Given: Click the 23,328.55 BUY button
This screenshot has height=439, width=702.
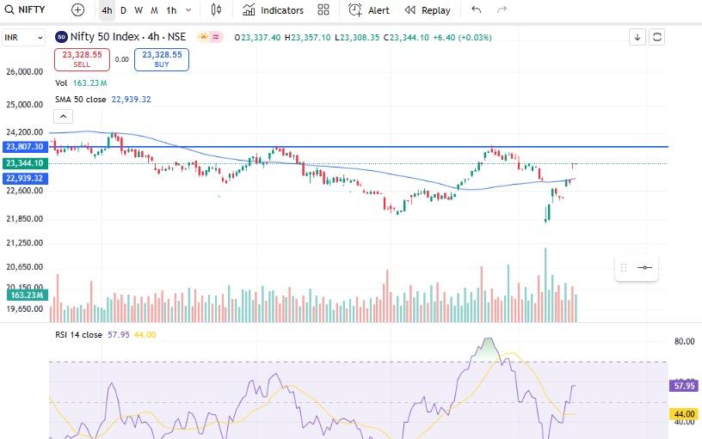Looking at the screenshot, I should (162, 59).
